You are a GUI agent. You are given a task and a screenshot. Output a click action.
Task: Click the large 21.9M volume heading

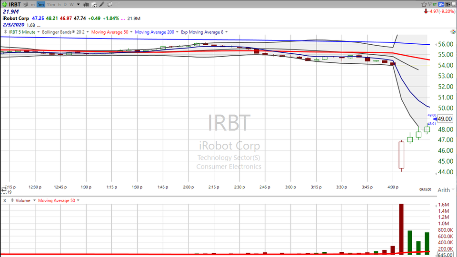click(x=10, y=11)
